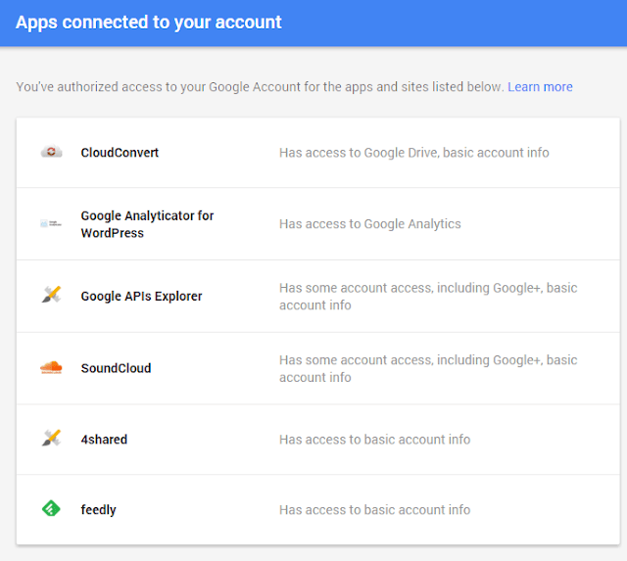The height and width of the screenshot is (561, 627).
Task: Click the Google Analyticator for WordPress icon
Action: click(x=51, y=224)
